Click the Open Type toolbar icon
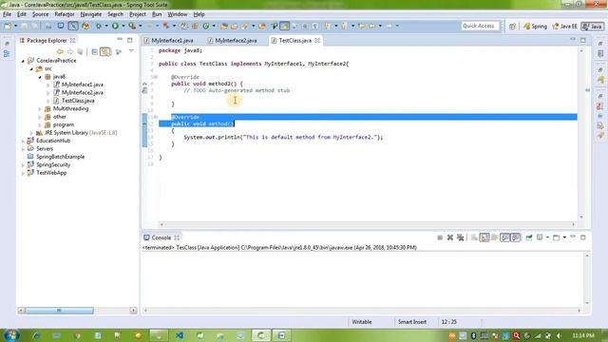 click(224, 26)
